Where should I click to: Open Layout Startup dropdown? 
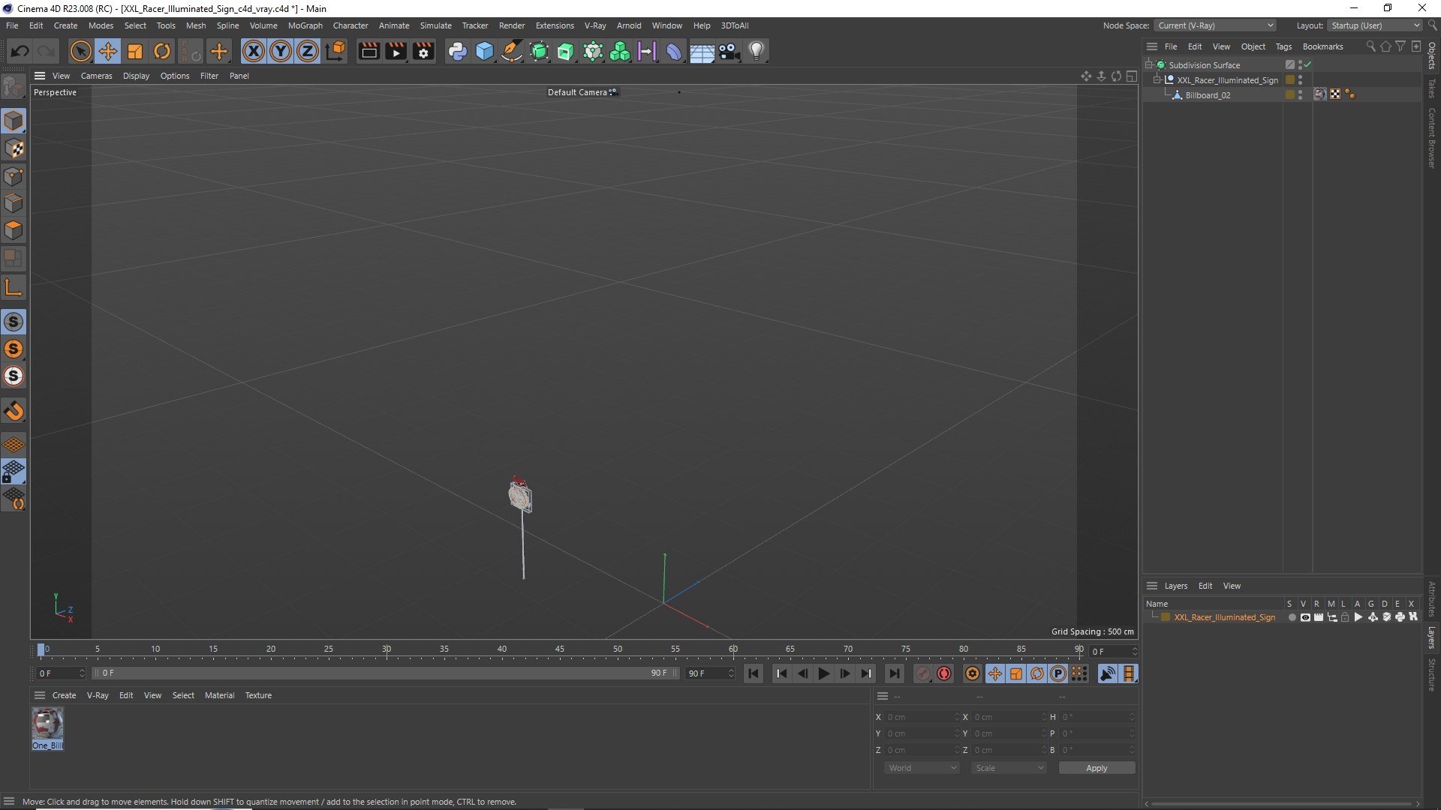(1375, 25)
